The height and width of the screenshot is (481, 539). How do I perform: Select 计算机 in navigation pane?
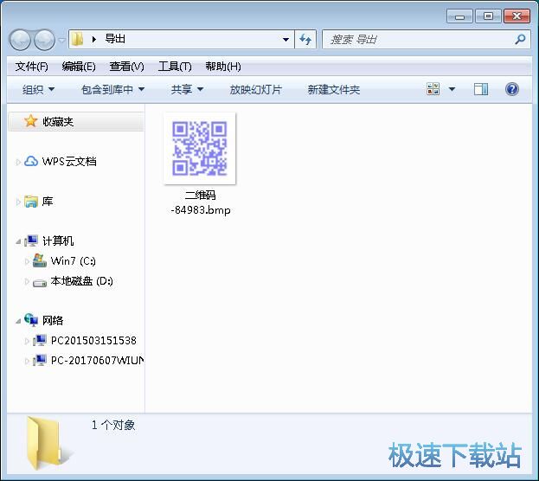click(x=58, y=241)
